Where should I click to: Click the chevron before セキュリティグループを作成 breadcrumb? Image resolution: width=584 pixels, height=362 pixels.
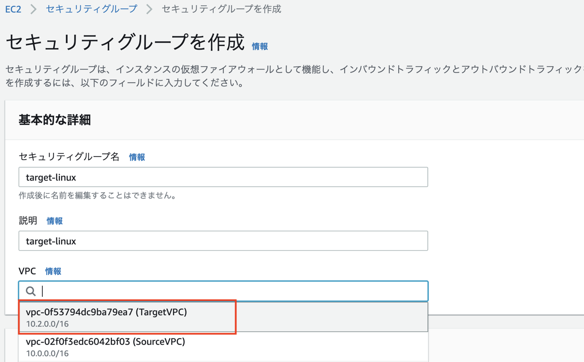coord(149,9)
